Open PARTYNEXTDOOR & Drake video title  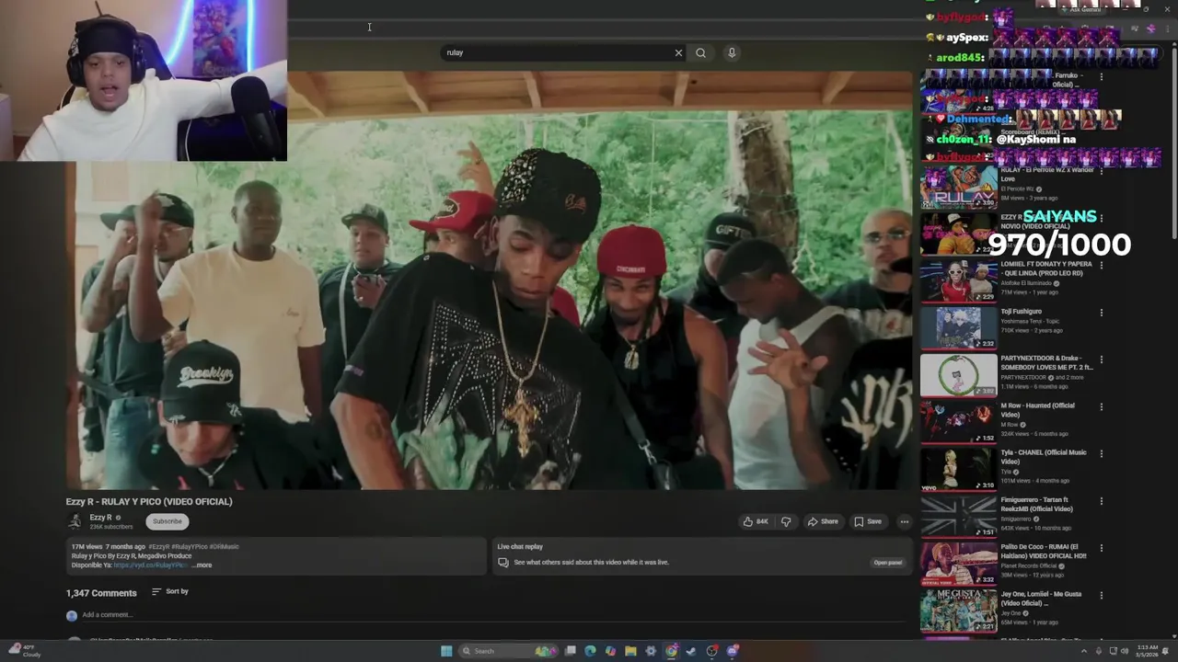pos(1045,362)
